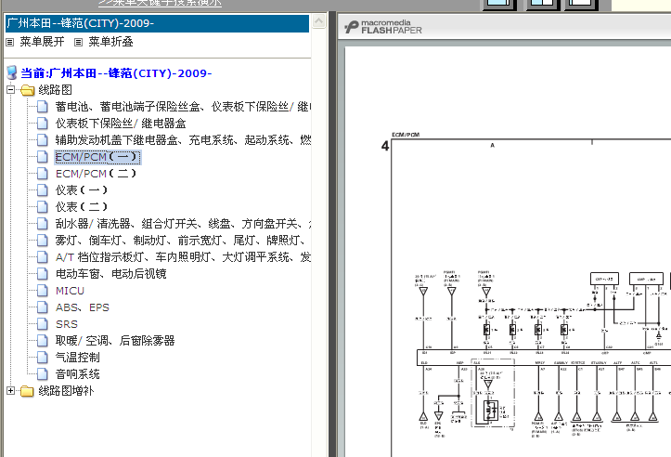Open 辅助发动机盖下继电器盒 document

(183, 140)
